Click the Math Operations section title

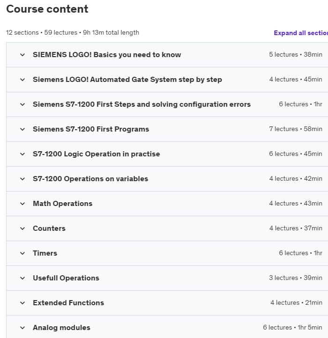(x=62, y=204)
